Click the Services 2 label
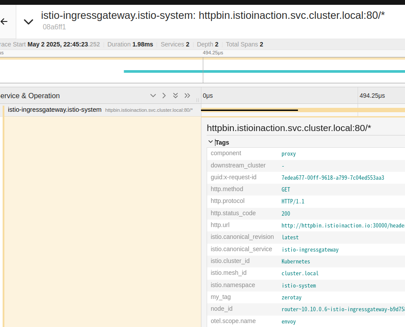Viewport: 405px width, 327px height. click(175, 44)
